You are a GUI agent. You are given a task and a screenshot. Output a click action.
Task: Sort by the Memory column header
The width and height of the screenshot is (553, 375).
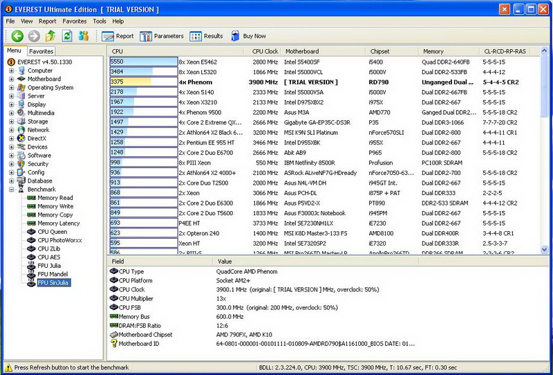449,51
